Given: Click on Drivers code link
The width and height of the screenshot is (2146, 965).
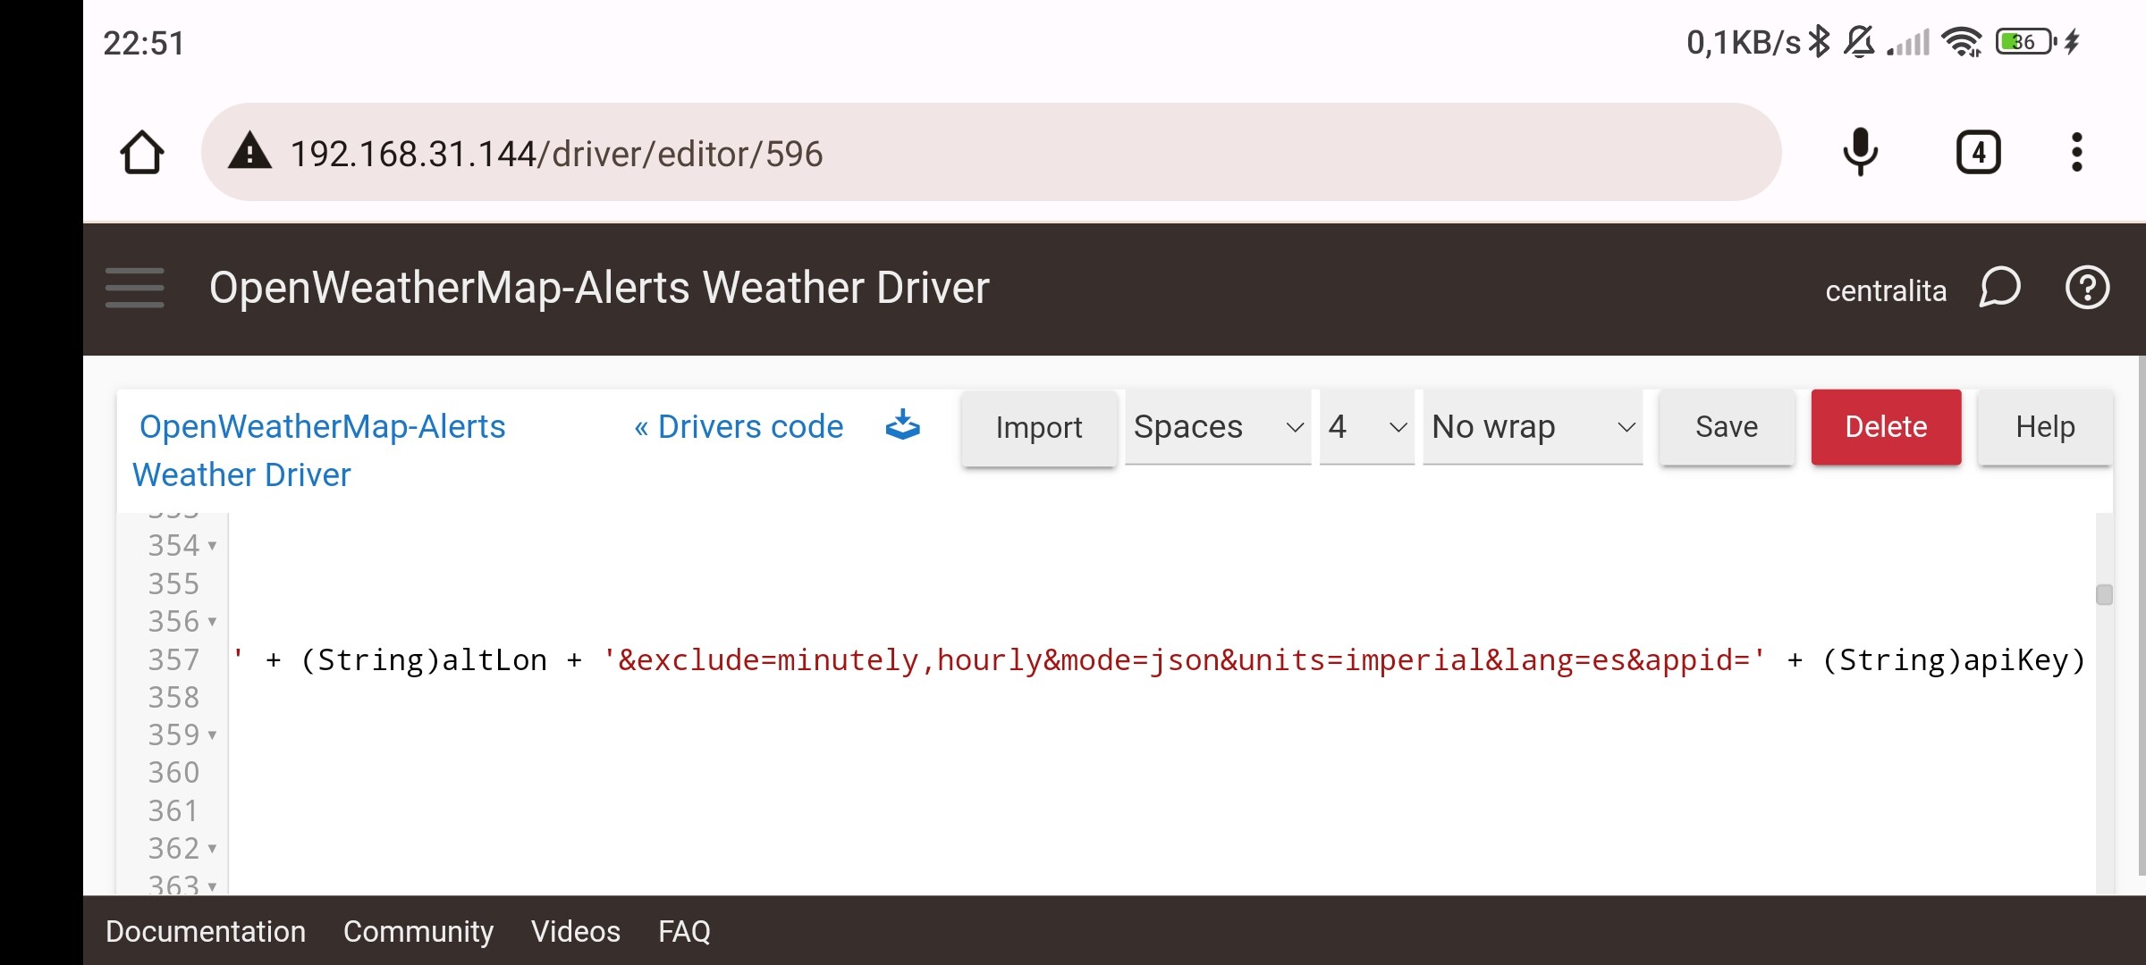Looking at the screenshot, I should pos(739,425).
